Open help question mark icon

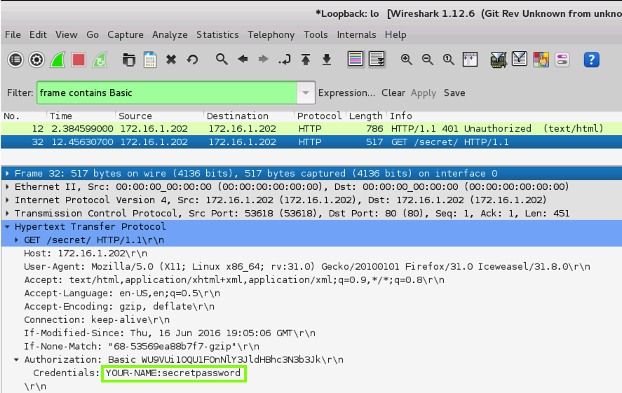pos(591,60)
